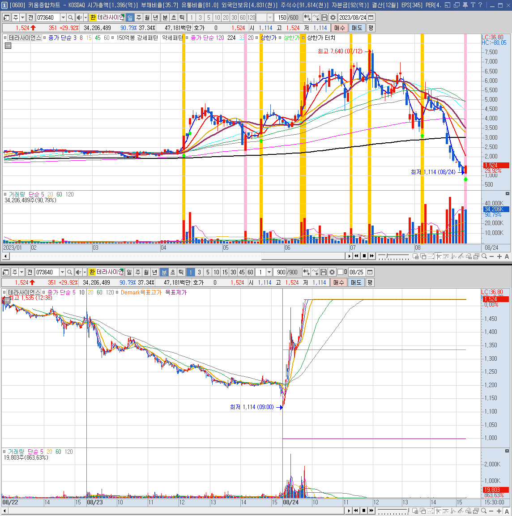This screenshot has height=516, width=512.
Task: Click the 매수 buy button in the upper chart
Action: (339, 28)
